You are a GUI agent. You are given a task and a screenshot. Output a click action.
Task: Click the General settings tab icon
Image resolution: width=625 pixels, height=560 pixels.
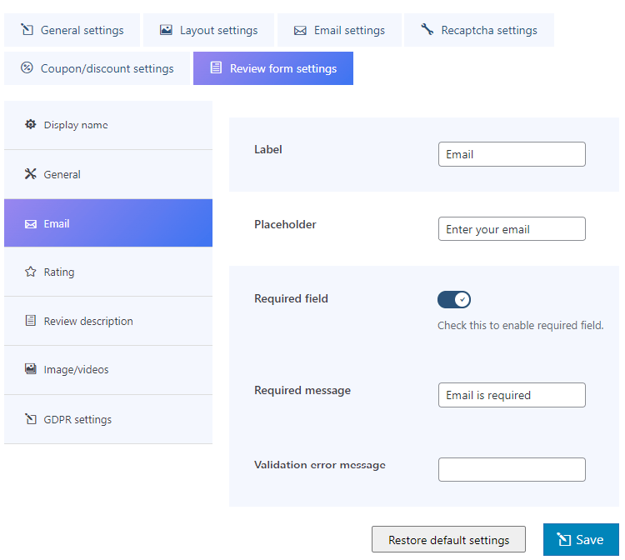[27, 29]
